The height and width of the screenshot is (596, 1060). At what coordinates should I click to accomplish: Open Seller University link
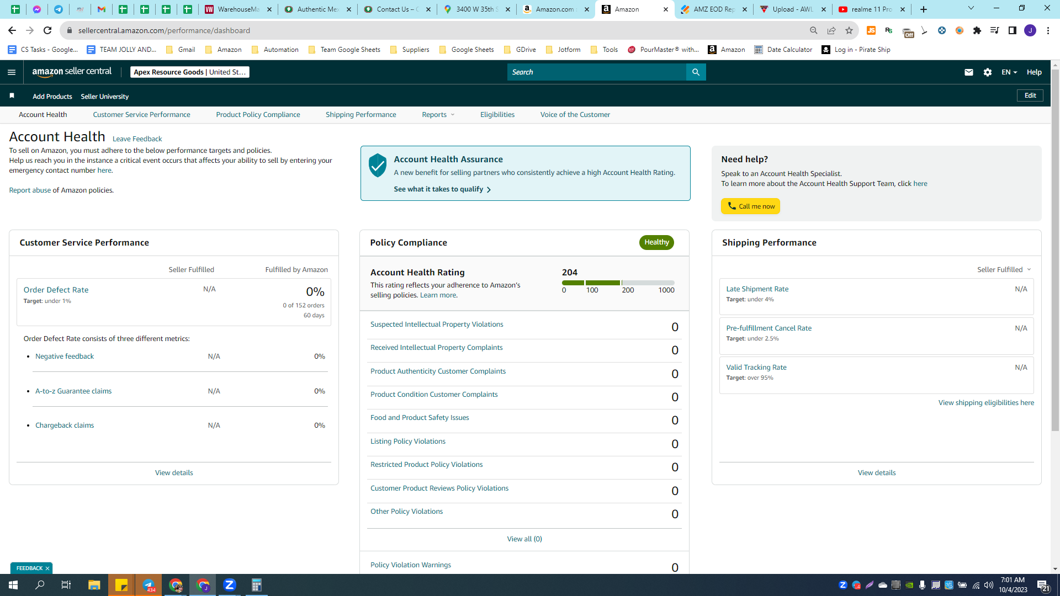point(104,97)
